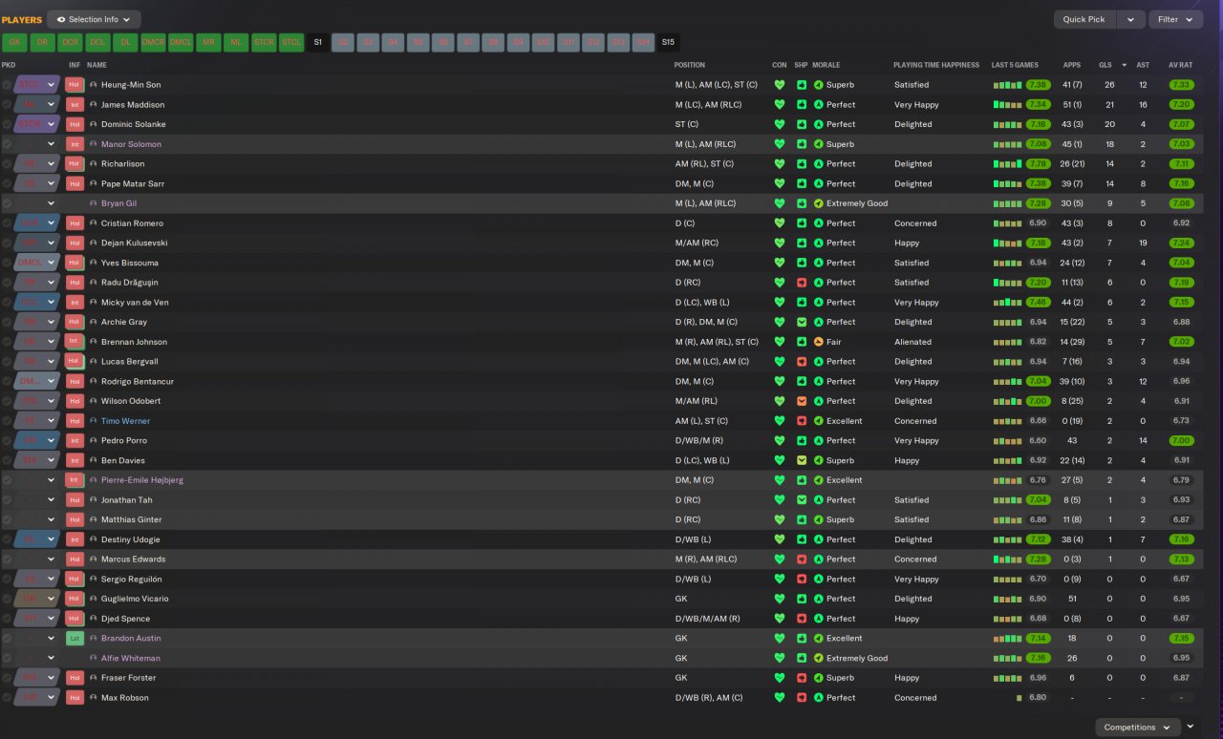Open the Competitions dropdown
The height and width of the screenshot is (739, 1223).
pyautogui.click(x=1136, y=728)
